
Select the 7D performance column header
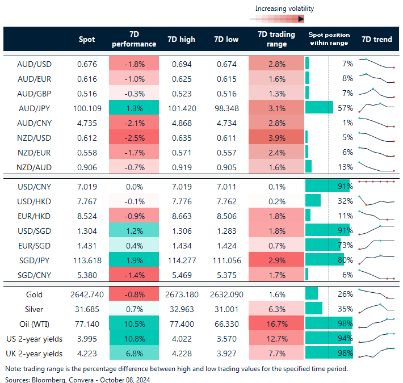click(134, 39)
